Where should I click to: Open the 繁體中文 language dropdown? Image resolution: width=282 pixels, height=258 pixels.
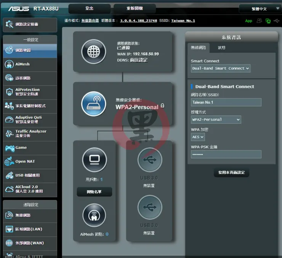[x=260, y=9]
